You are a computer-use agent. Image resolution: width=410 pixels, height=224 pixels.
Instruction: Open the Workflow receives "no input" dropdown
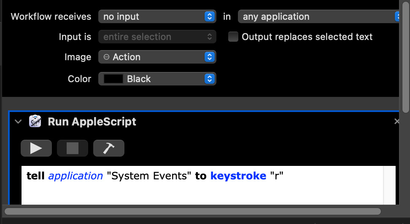tap(157, 17)
